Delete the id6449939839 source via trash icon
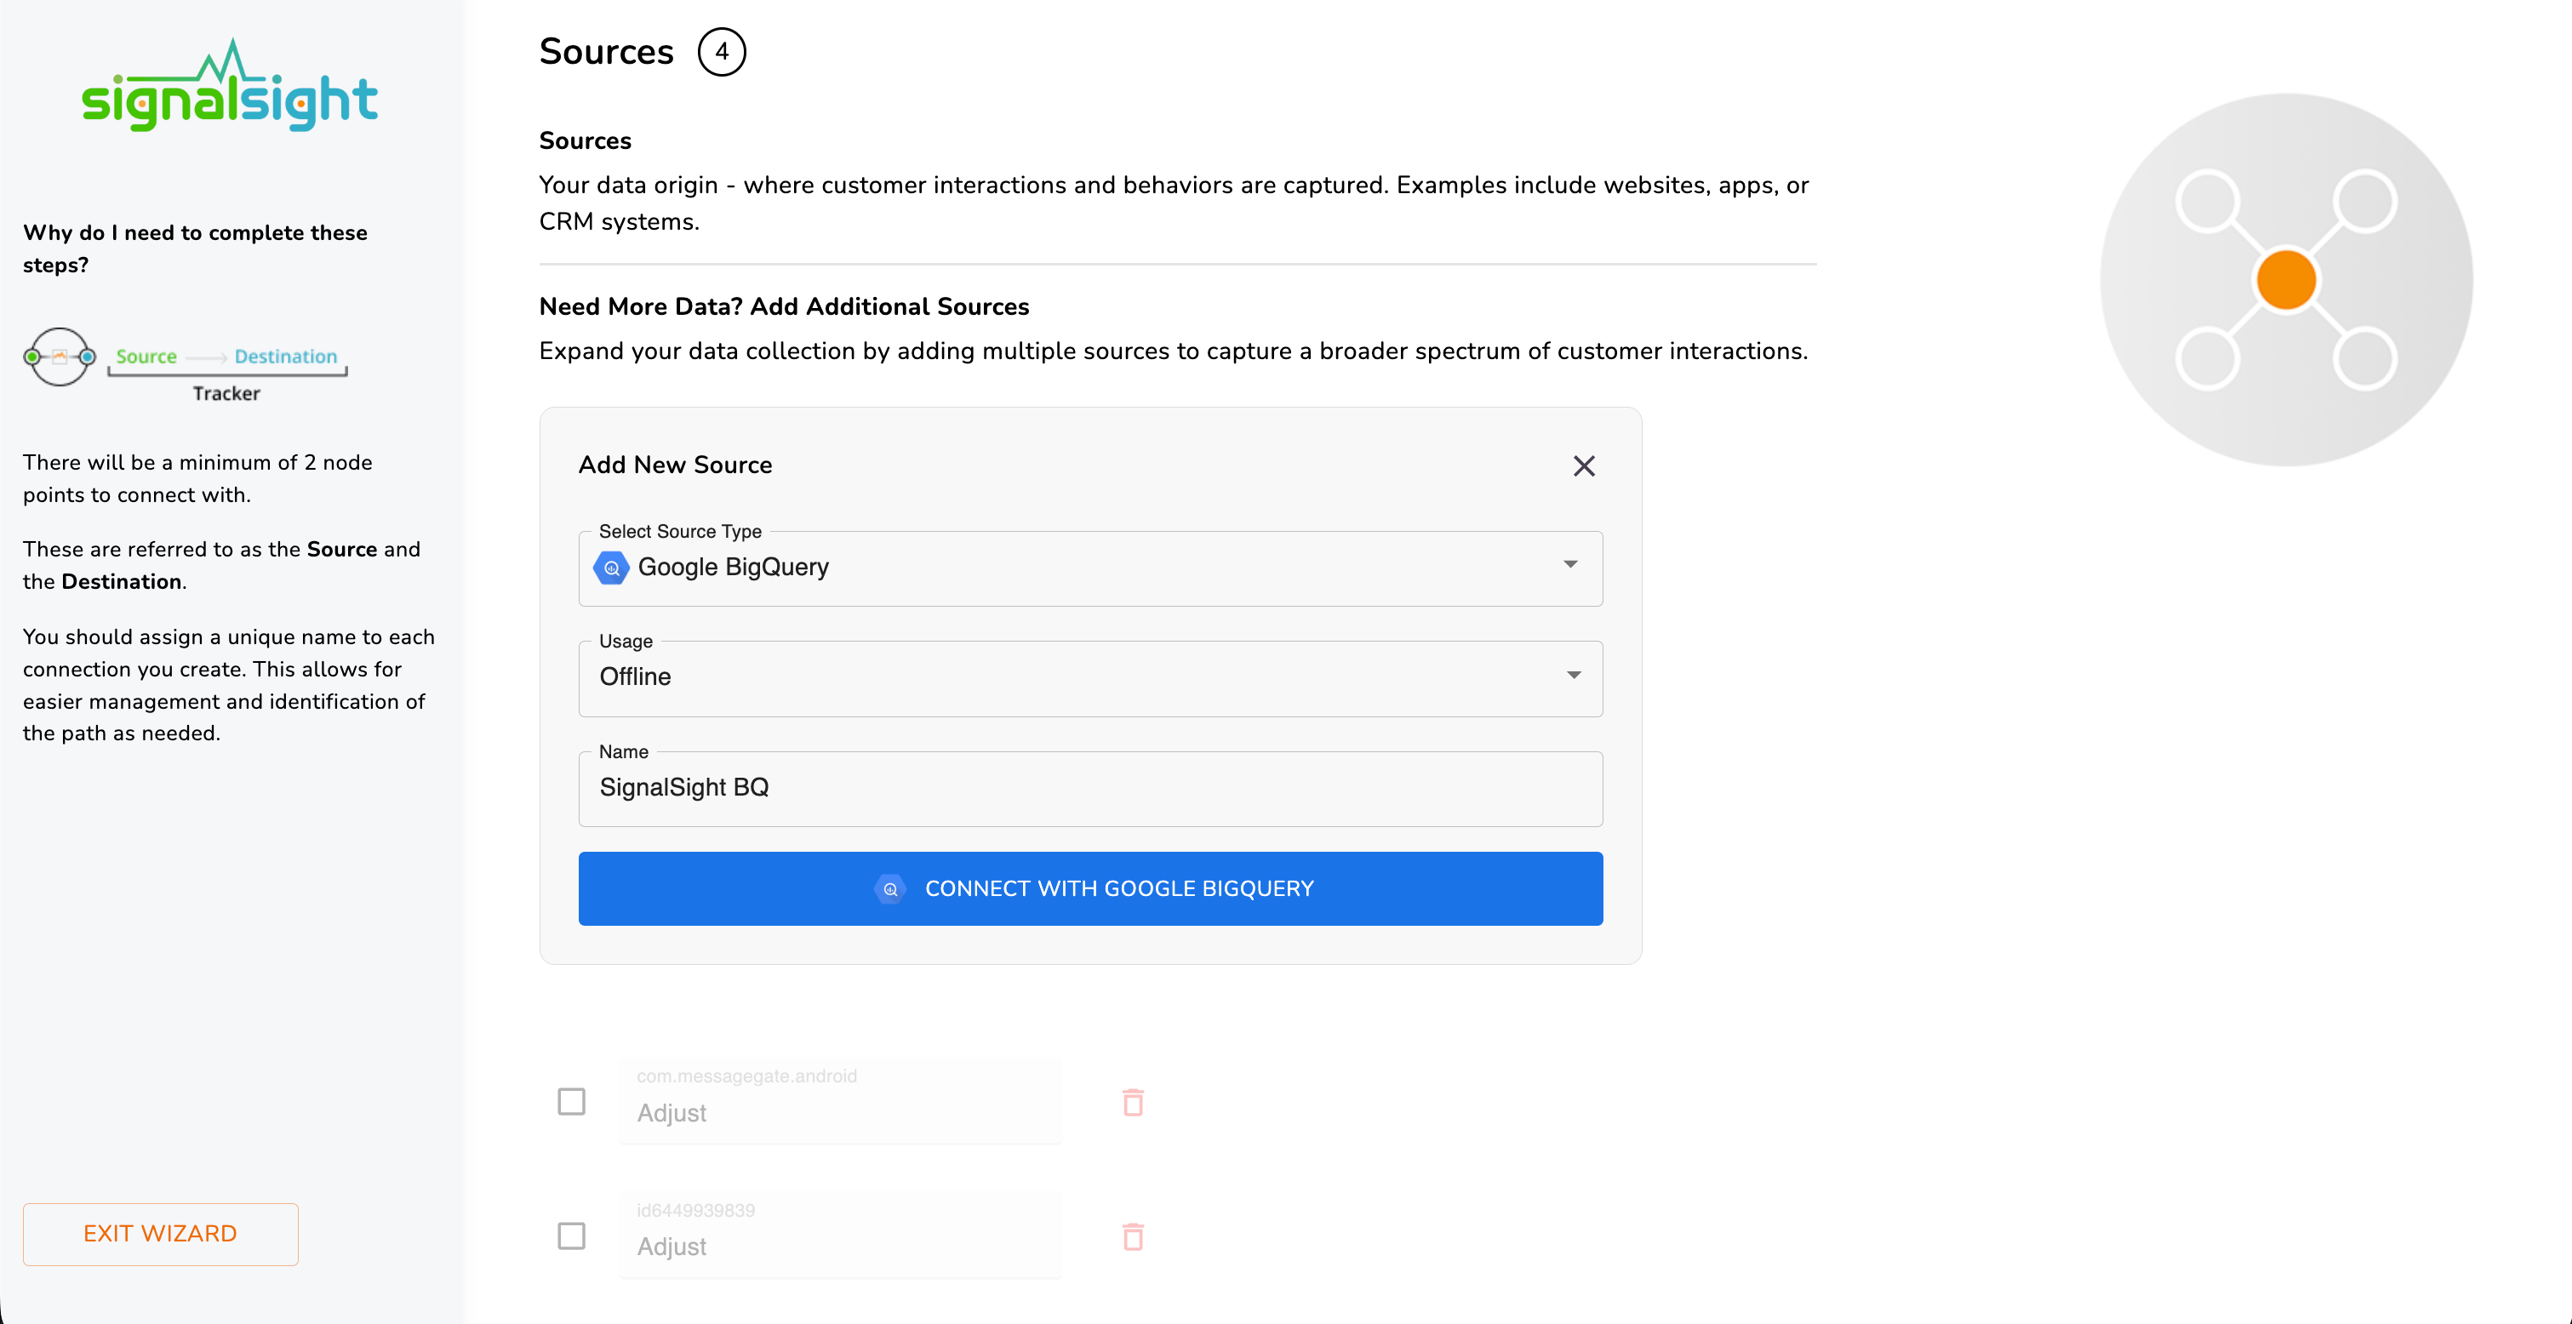2572x1324 pixels. 1134,1236
